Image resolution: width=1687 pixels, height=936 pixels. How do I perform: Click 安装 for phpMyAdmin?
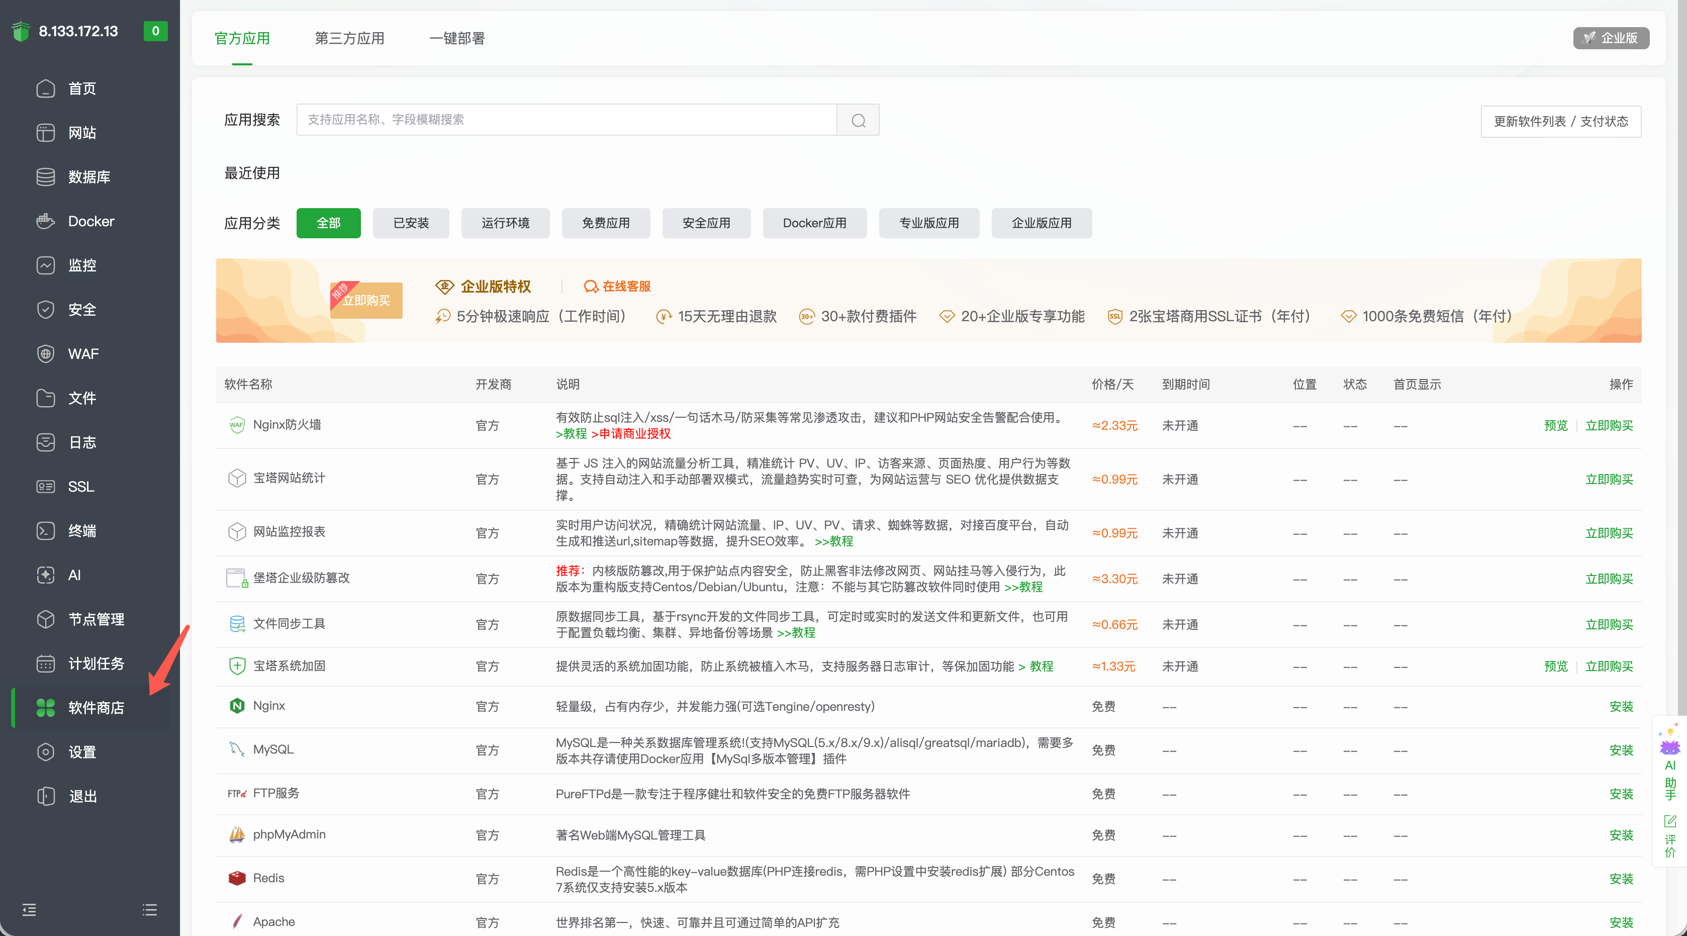tap(1622, 835)
